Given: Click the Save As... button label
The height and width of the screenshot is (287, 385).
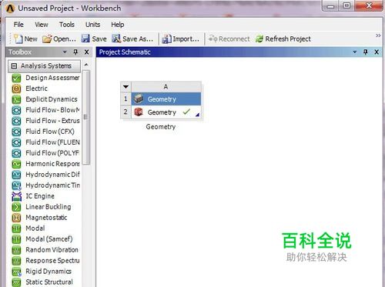Looking at the screenshot, I should click(x=138, y=39).
